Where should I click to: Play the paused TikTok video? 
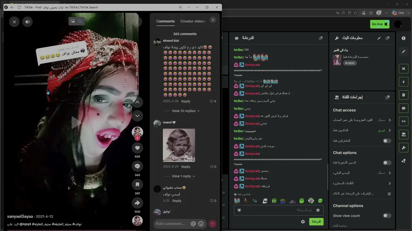[76, 123]
